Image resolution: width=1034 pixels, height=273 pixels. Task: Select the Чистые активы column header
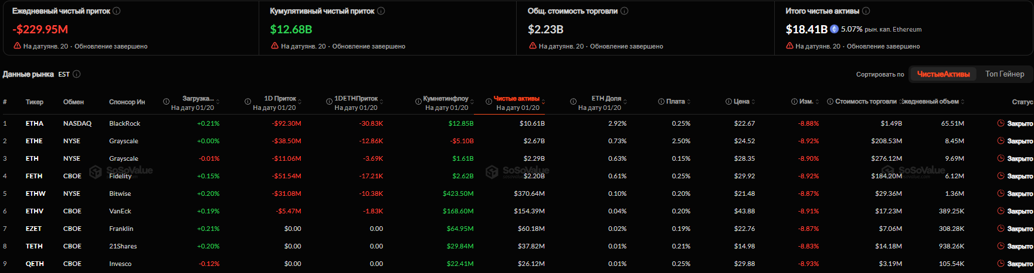point(516,99)
